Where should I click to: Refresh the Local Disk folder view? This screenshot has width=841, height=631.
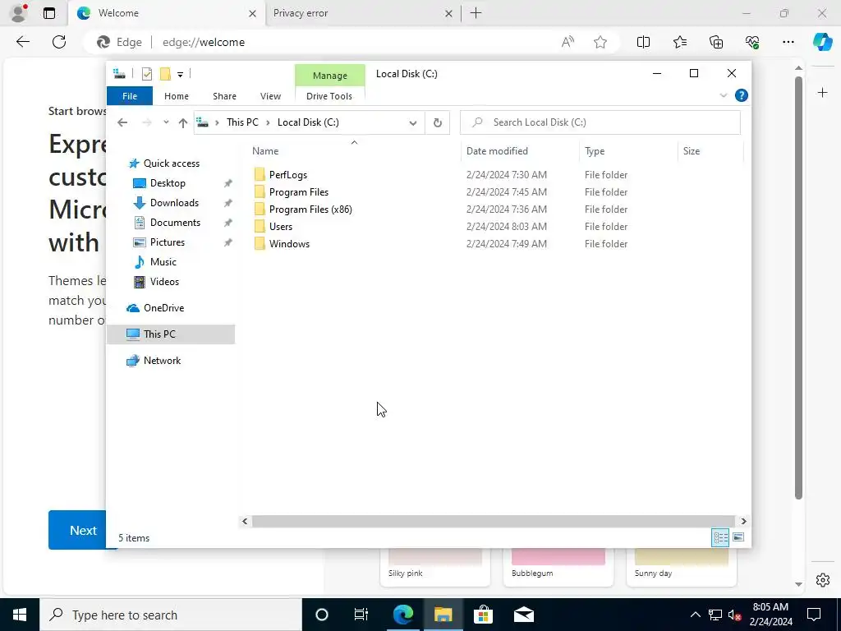click(437, 123)
